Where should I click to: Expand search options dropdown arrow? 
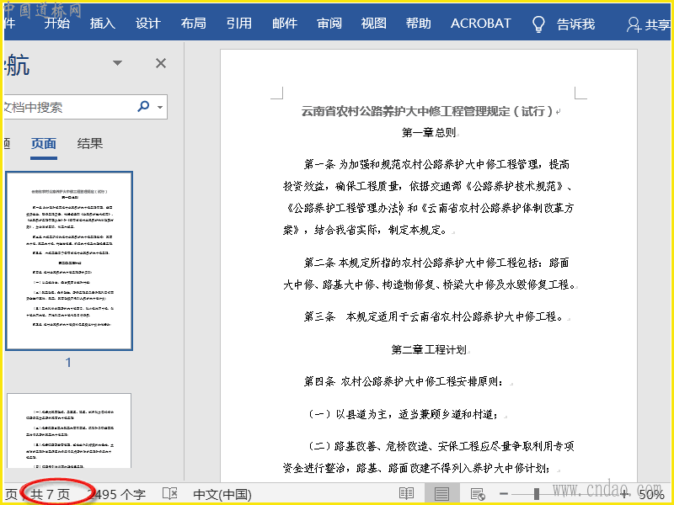pos(160,107)
